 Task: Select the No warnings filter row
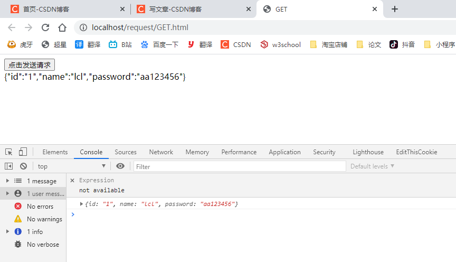(33, 219)
